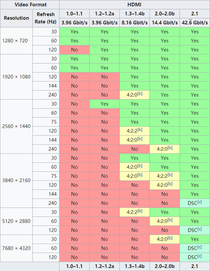
Task: Click footnote [b] in 2560×1440 240Hz row
Action: click(170, 148)
